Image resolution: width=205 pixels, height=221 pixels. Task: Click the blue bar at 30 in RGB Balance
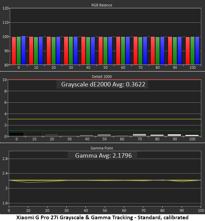click(x=76, y=51)
